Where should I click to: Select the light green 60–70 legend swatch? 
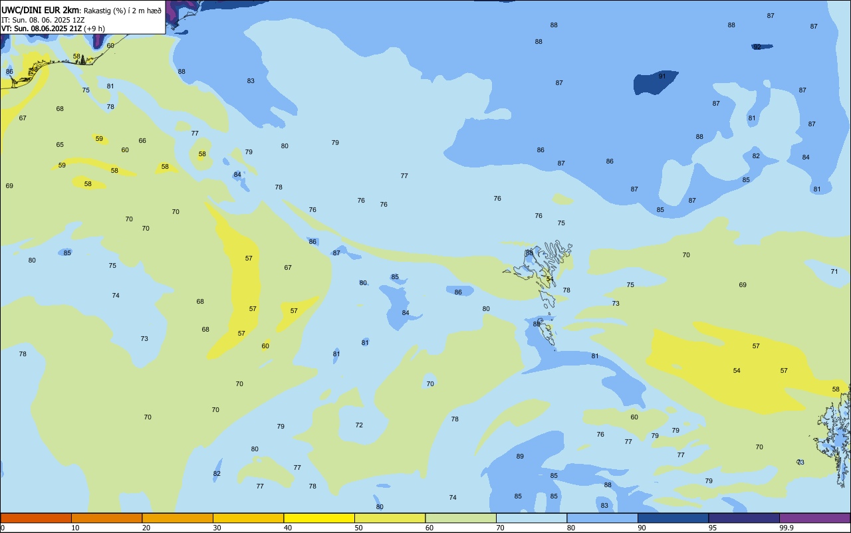[x=461, y=518]
